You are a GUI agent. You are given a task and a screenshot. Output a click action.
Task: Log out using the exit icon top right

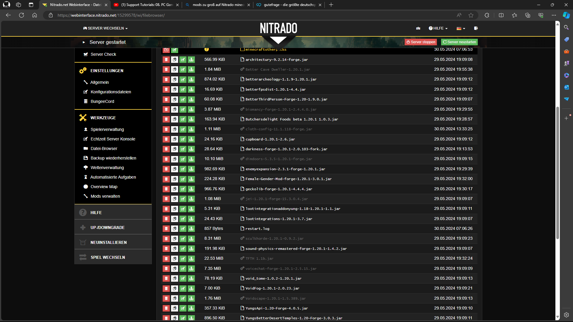(x=476, y=28)
